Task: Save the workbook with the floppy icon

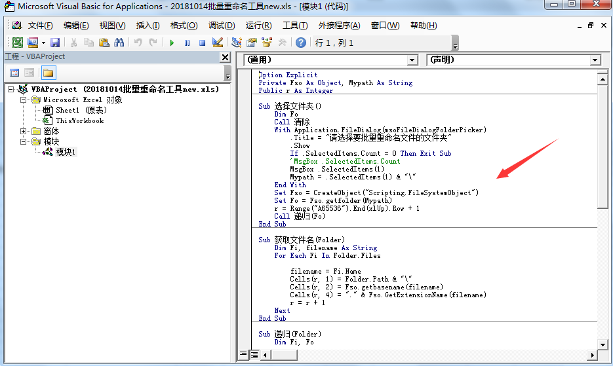Action: pyautogui.click(x=55, y=43)
